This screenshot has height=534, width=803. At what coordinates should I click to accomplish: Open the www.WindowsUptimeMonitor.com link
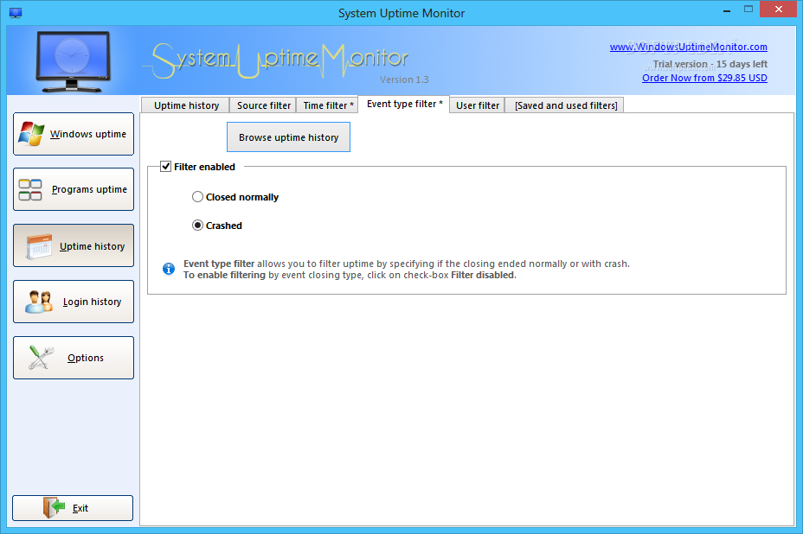pos(688,47)
